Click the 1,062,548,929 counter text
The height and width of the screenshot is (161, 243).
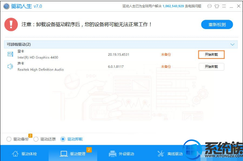click(x=173, y=6)
